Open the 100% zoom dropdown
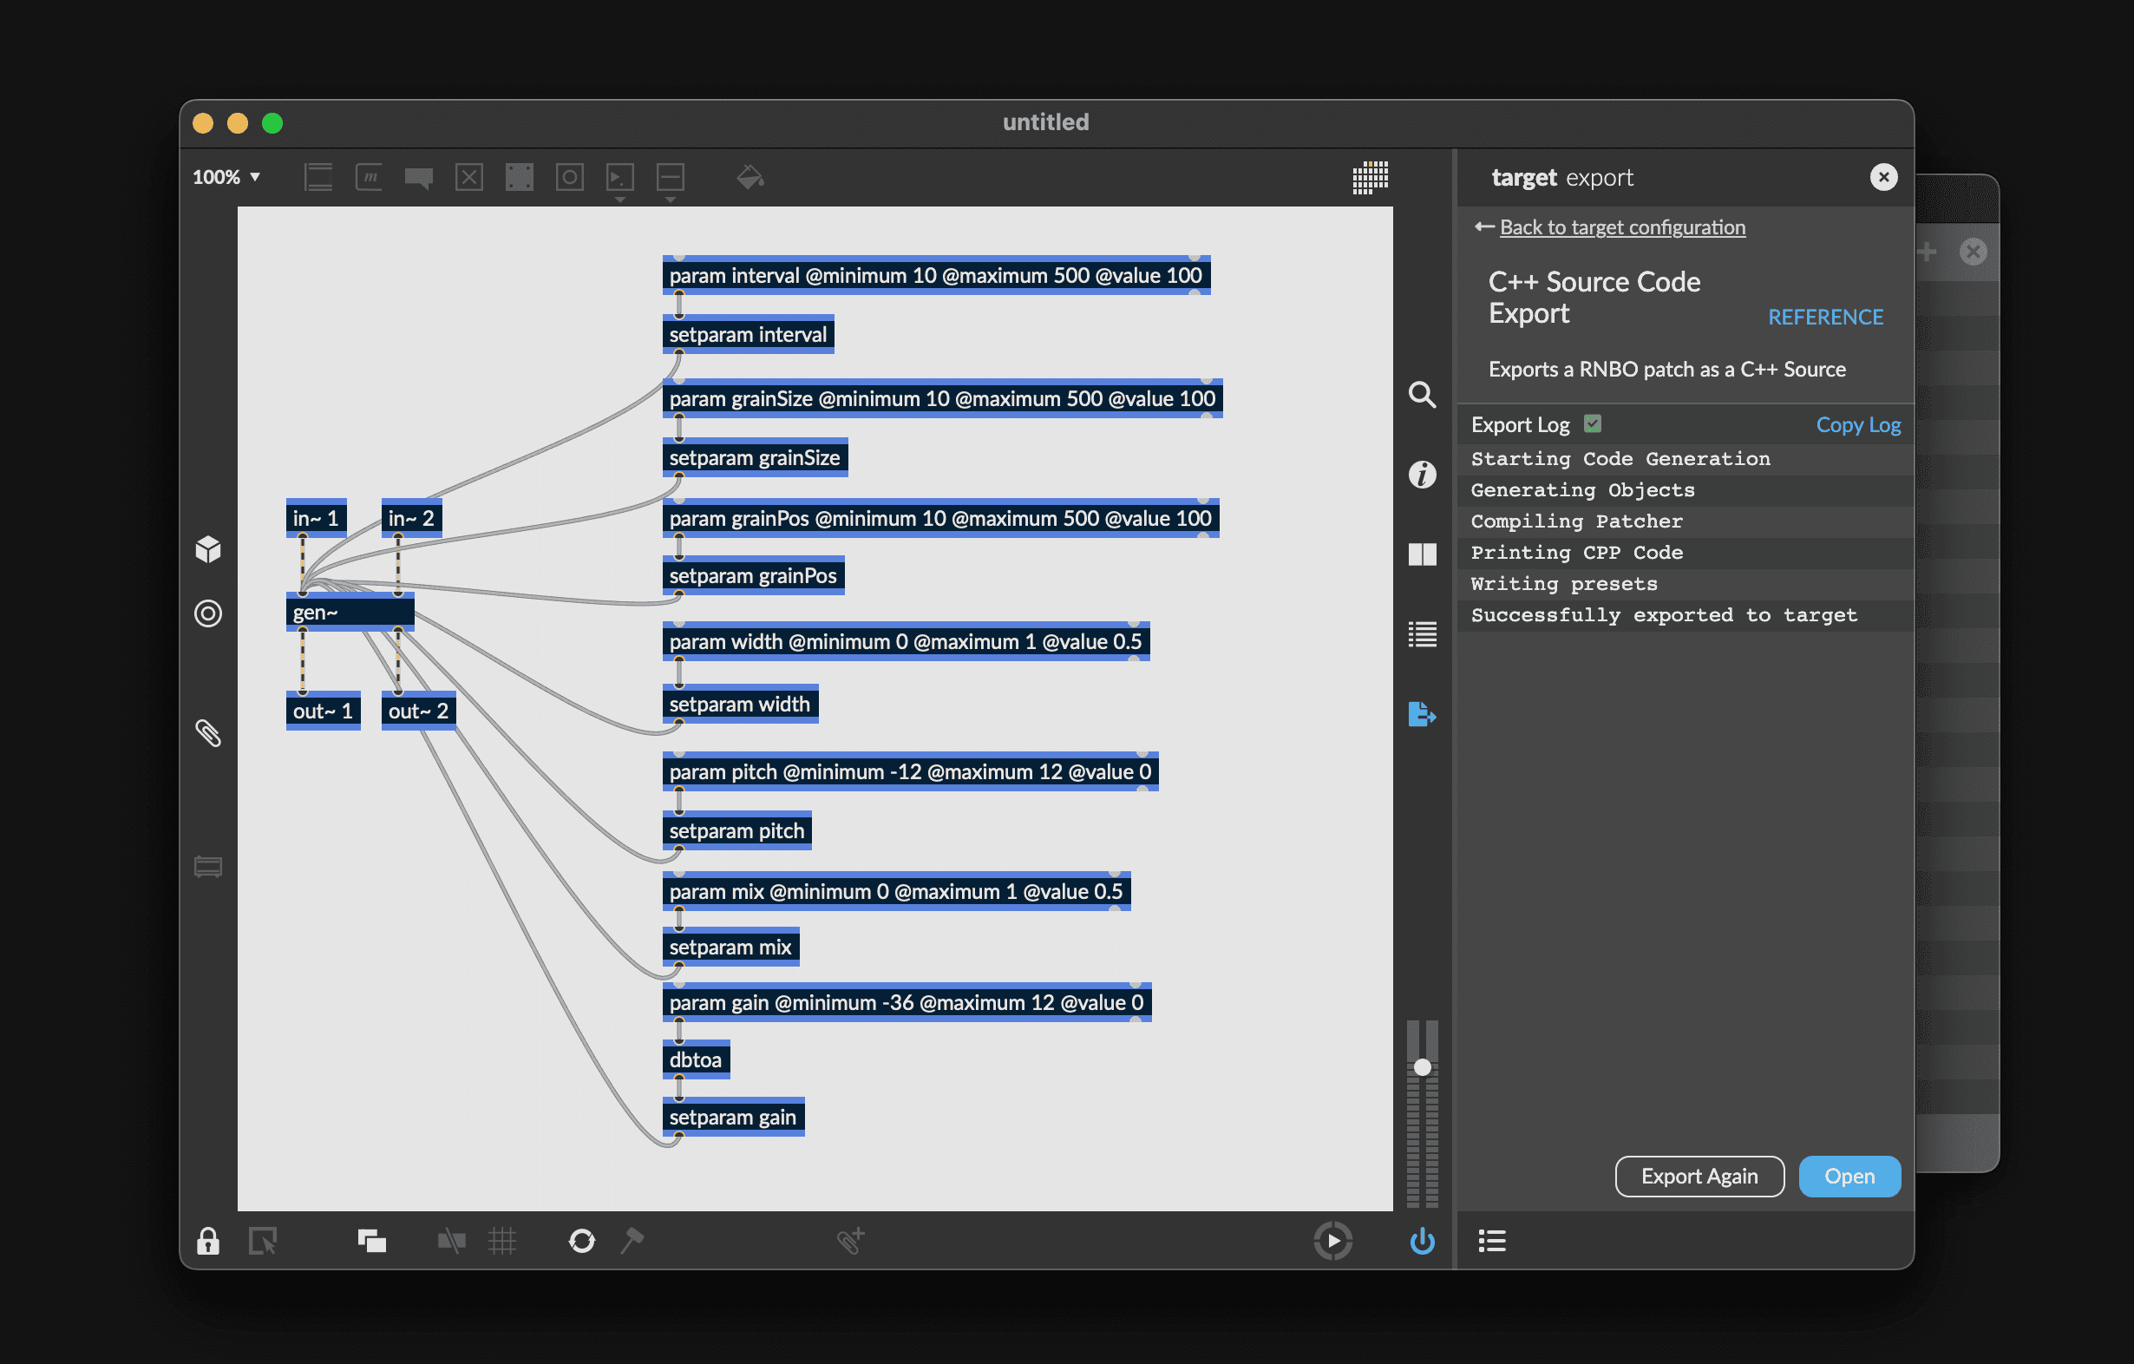The width and height of the screenshot is (2134, 1364). (227, 177)
